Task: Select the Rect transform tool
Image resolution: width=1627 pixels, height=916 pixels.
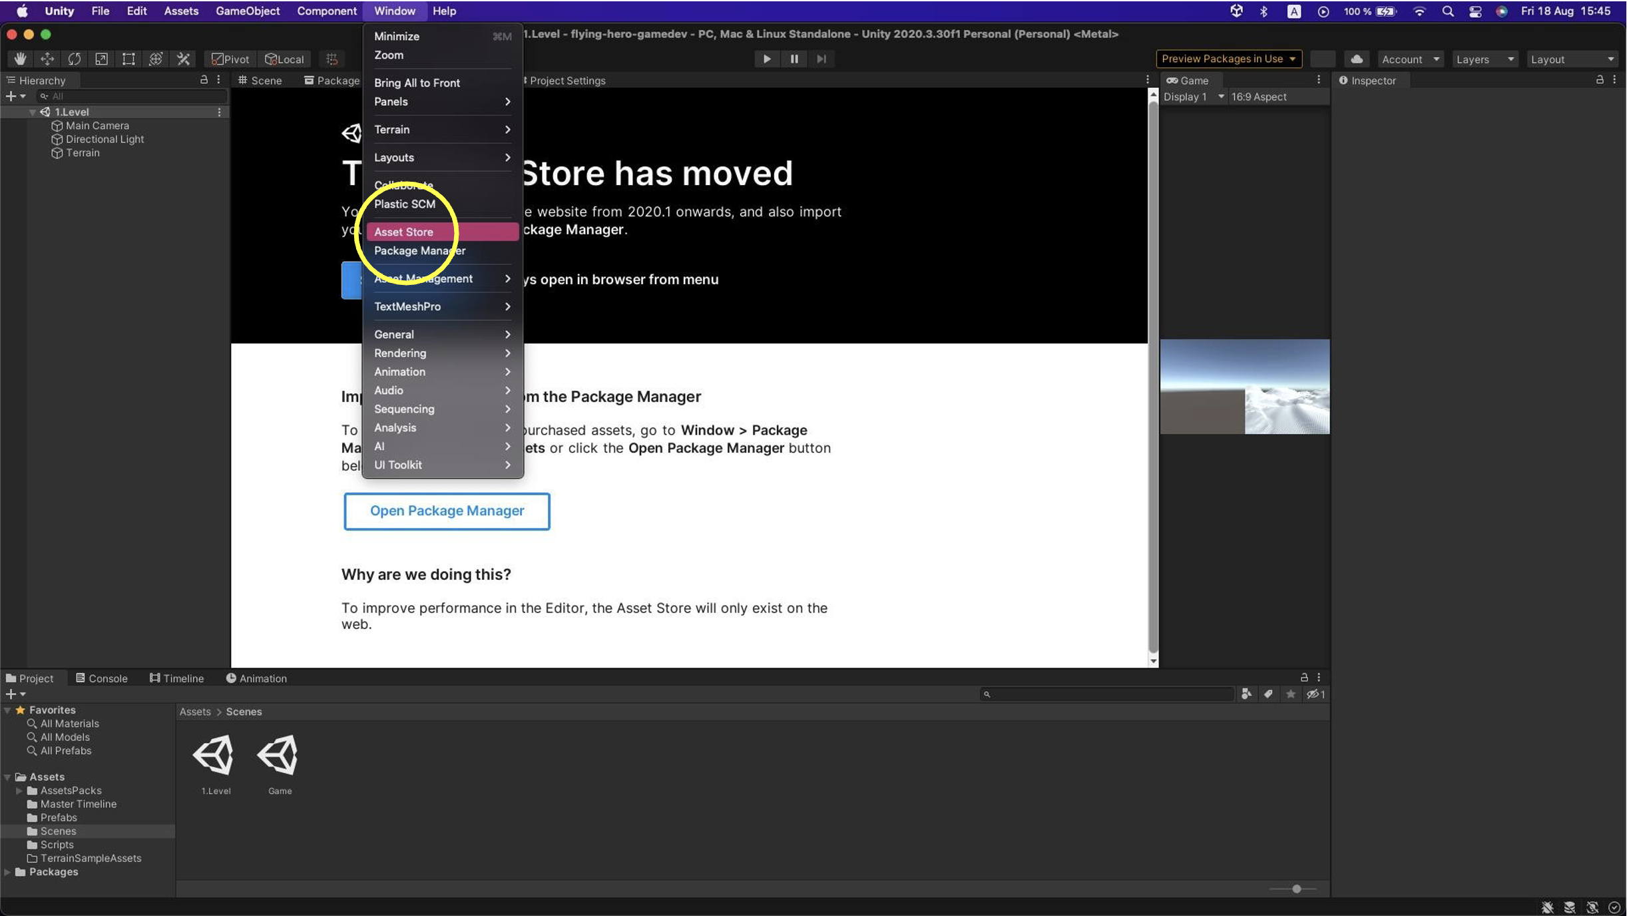Action: click(x=128, y=59)
